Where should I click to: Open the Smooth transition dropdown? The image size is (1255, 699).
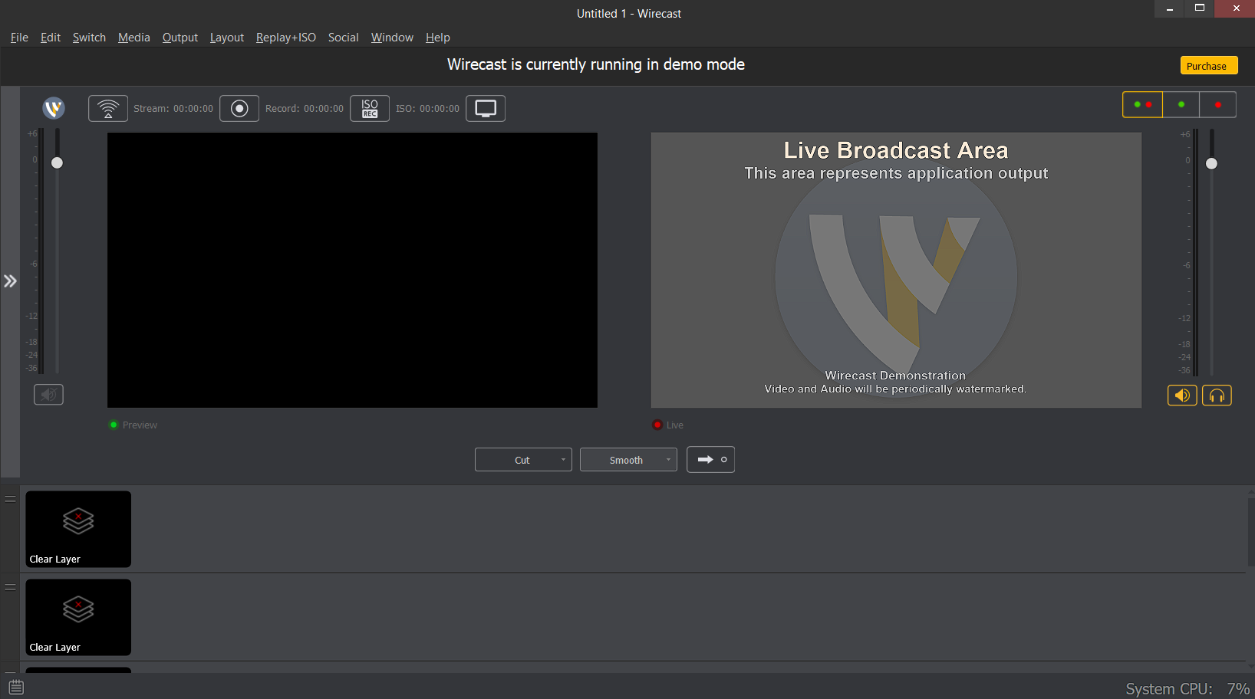pos(628,460)
